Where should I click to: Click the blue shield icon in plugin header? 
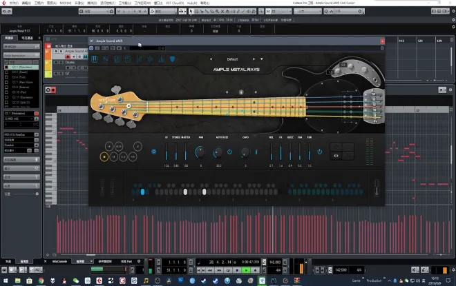pos(173,59)
